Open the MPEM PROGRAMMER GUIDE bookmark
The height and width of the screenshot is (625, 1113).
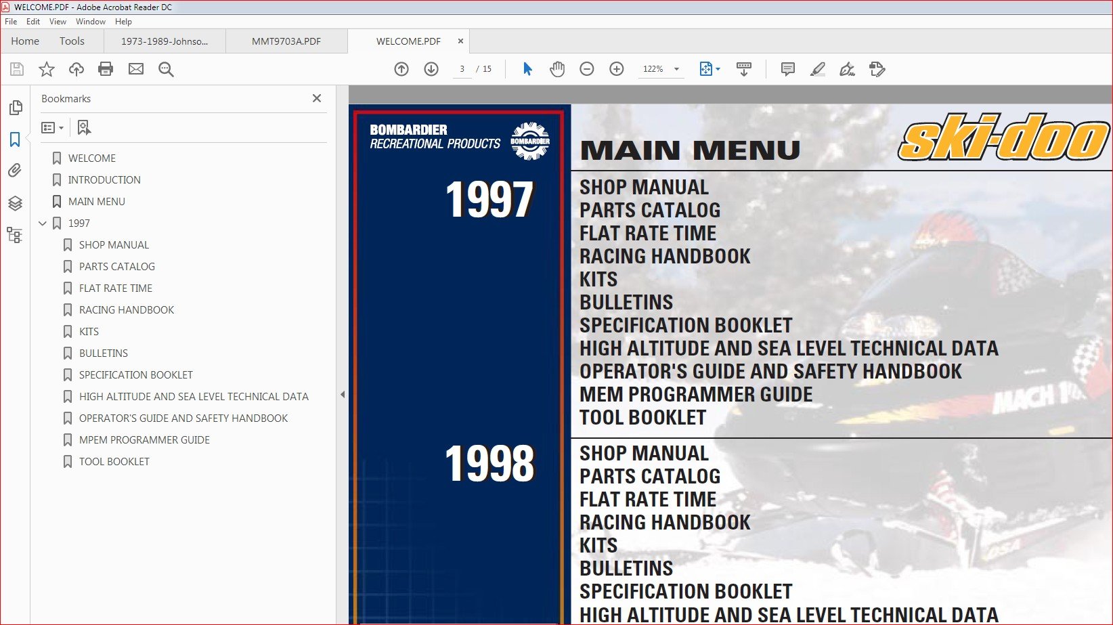pos(144,440)
